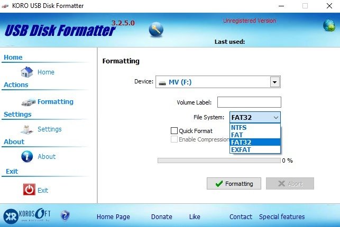
Task: Click the KorosOft logo in footer
Action: [x=27, y=215]
